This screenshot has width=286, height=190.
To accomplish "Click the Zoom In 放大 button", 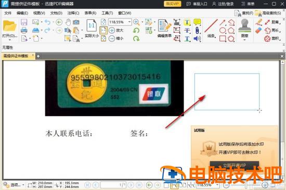I will (116, 30).
